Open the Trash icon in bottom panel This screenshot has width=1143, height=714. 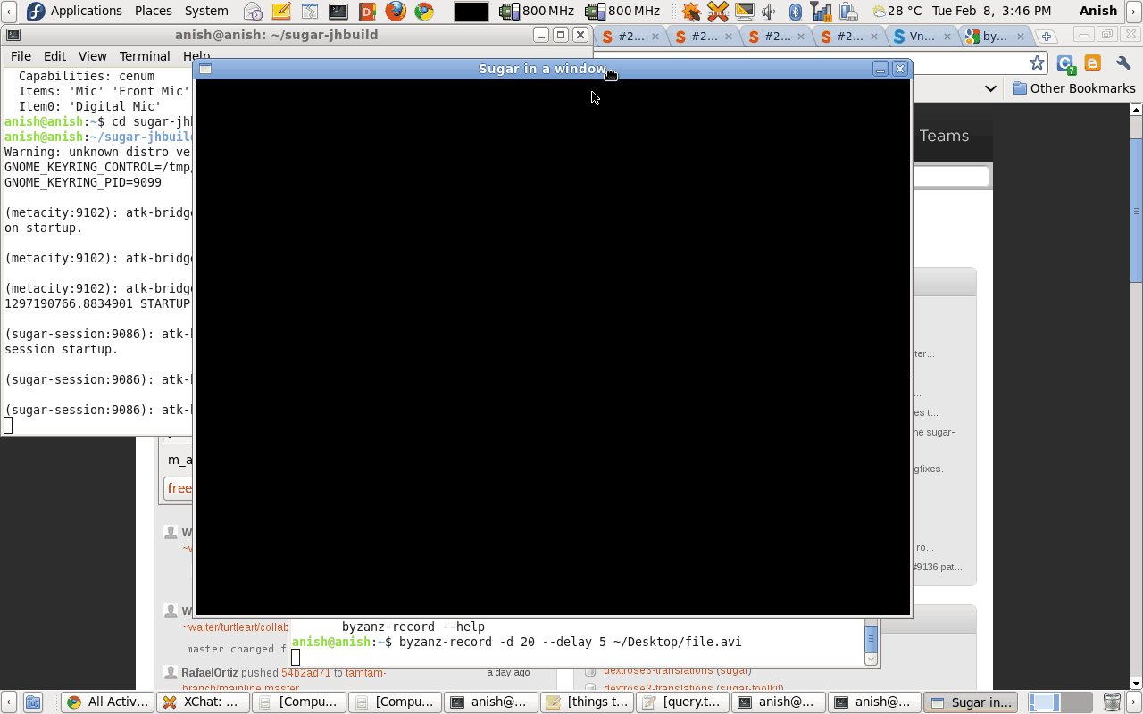pyautogui.click(x=1112, y=702)
